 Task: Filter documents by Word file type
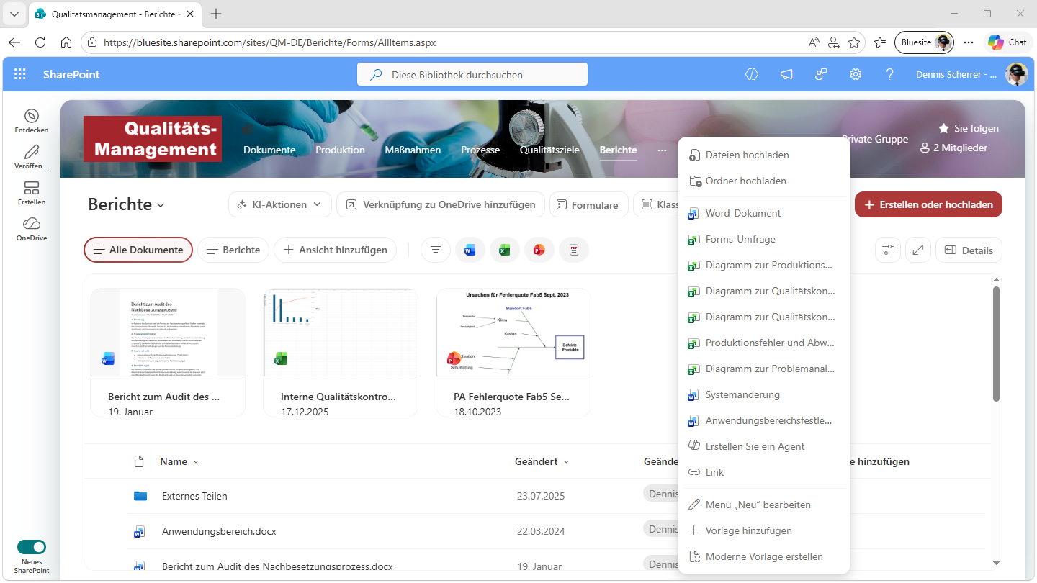pyautogui.click(x=470, y=250)
